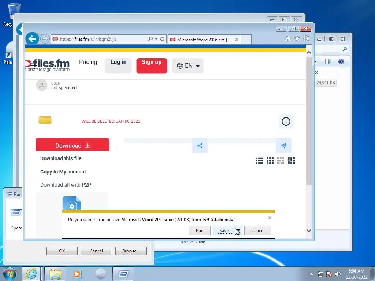The width and height of the screenshot is (375, 281).
Task: Open the Pricing page link
Action: point(88,62)
